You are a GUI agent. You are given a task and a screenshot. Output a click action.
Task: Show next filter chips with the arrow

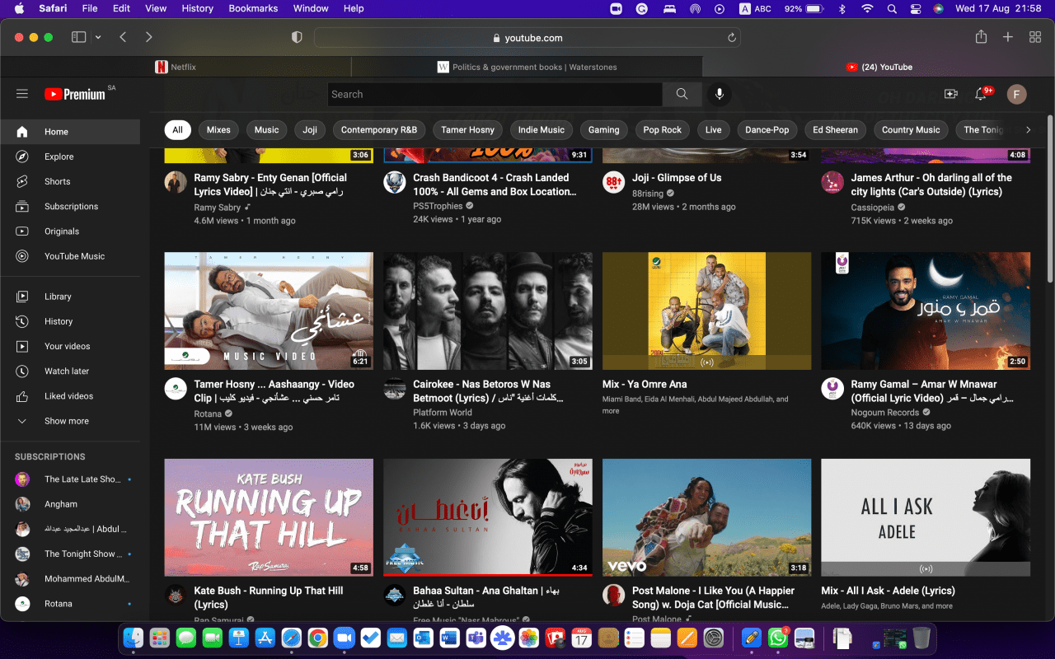[x=1028, y=129]
